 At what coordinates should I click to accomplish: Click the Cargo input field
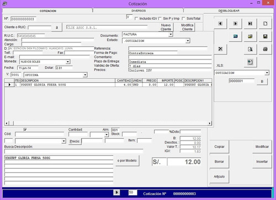51,44
